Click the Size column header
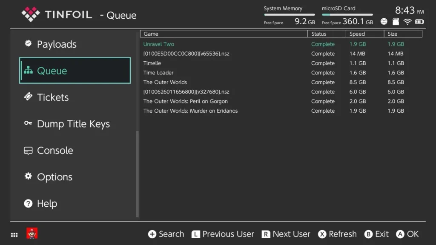This screenshot has height=245, width=436. pos(403,34)
